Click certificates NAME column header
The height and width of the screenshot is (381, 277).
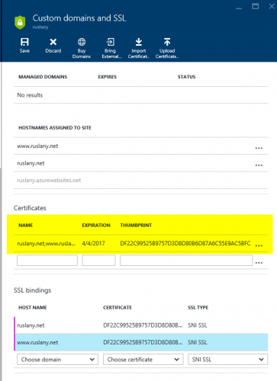coord(26,226)
